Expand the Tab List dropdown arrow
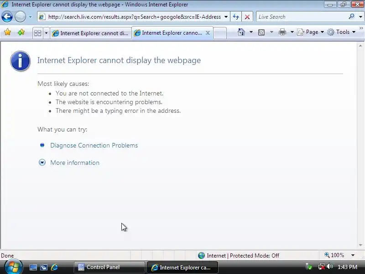 (x=46, y=33)
